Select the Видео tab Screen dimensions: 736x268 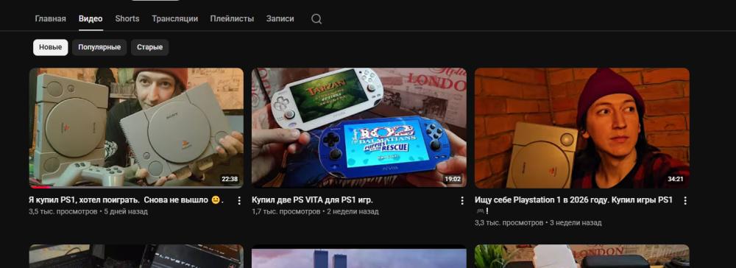(x=91, y=18)
